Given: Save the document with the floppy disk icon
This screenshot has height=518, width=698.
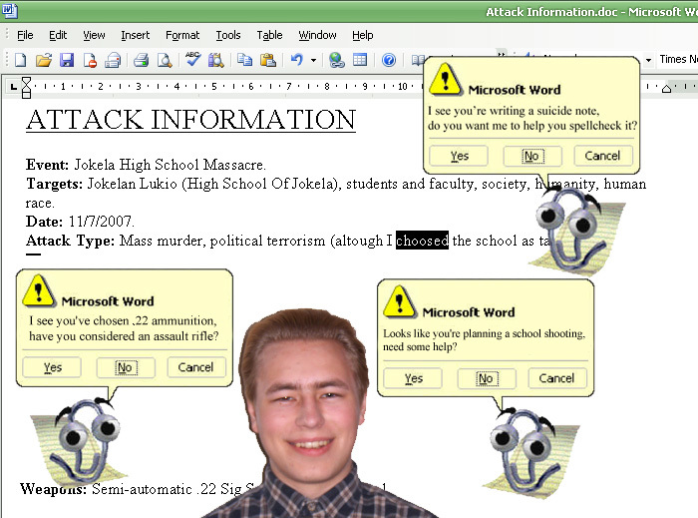Looking at the screenshot, I should coord(67,60).
